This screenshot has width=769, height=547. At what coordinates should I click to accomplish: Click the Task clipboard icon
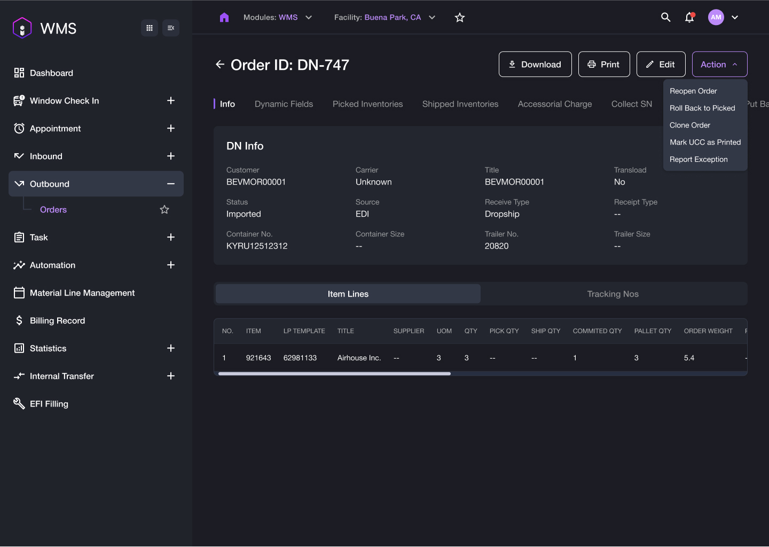(19, 237)
